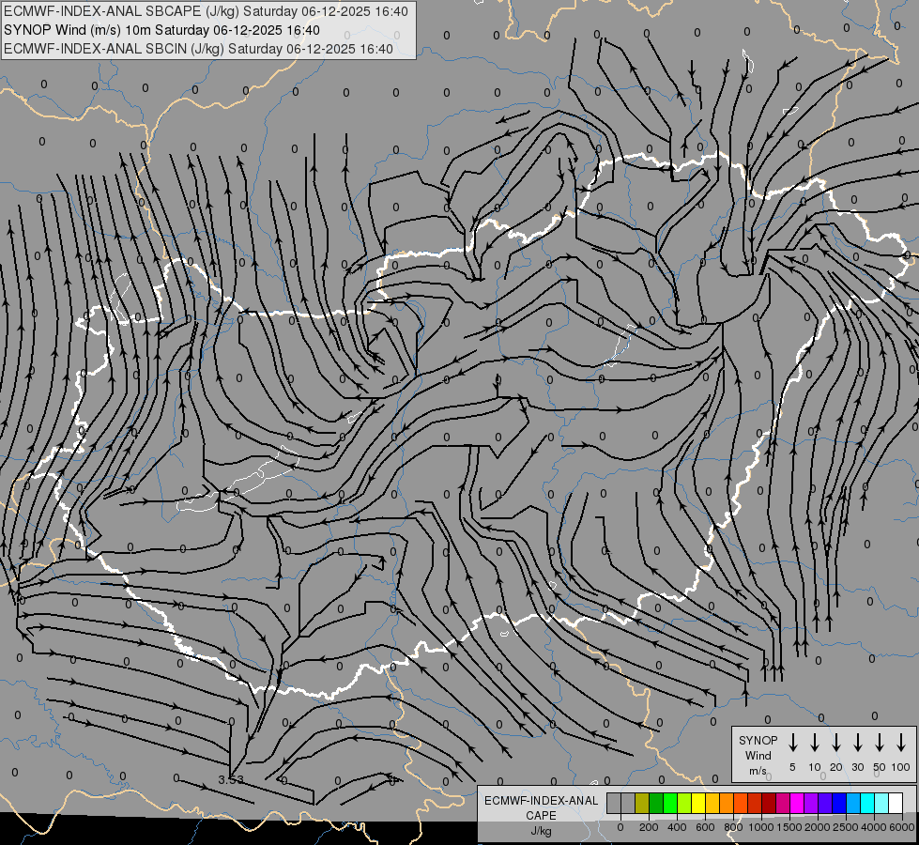This screenshot has height=845, width=919.
Task: Click the 2500 tick label on CAPE scale
Action: point(846,827)
